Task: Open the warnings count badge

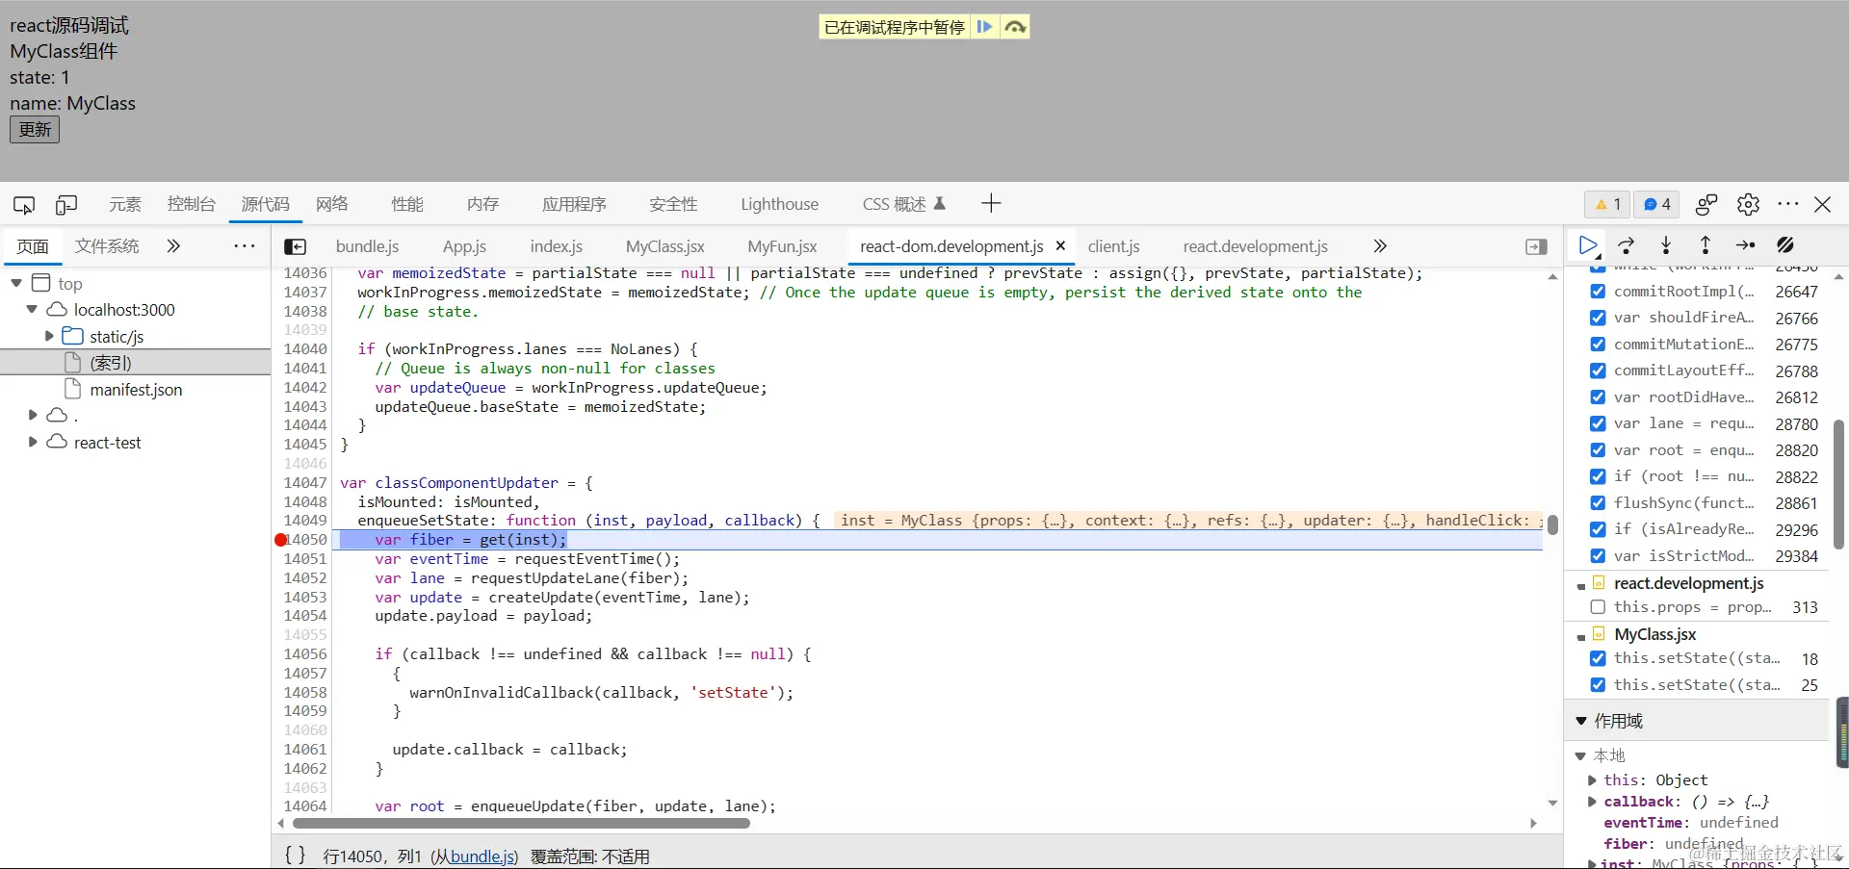Action: point(1607,204)
